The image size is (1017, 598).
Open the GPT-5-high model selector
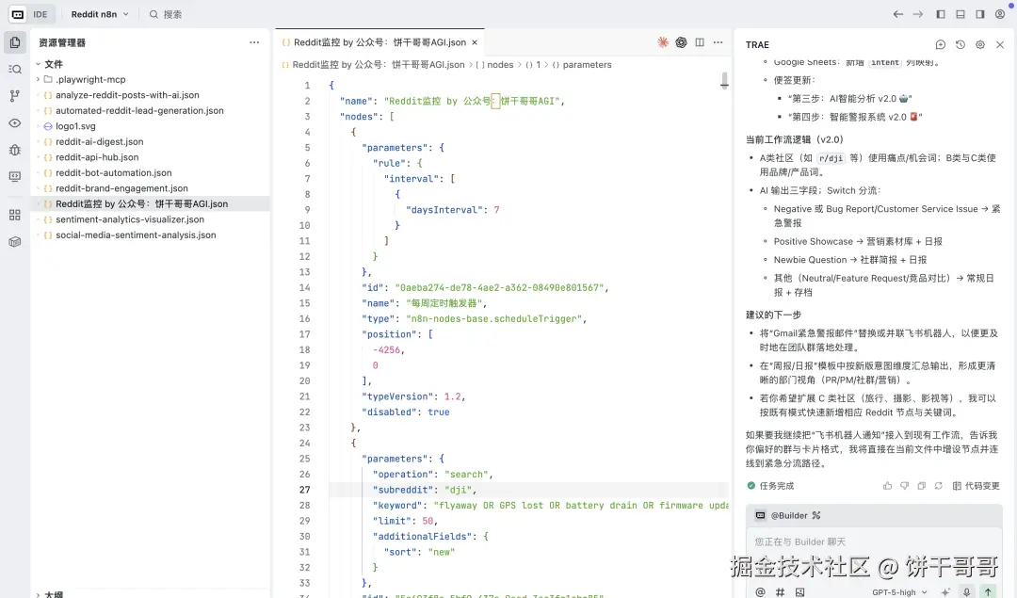pyautogui.click(x=898, y=591)
